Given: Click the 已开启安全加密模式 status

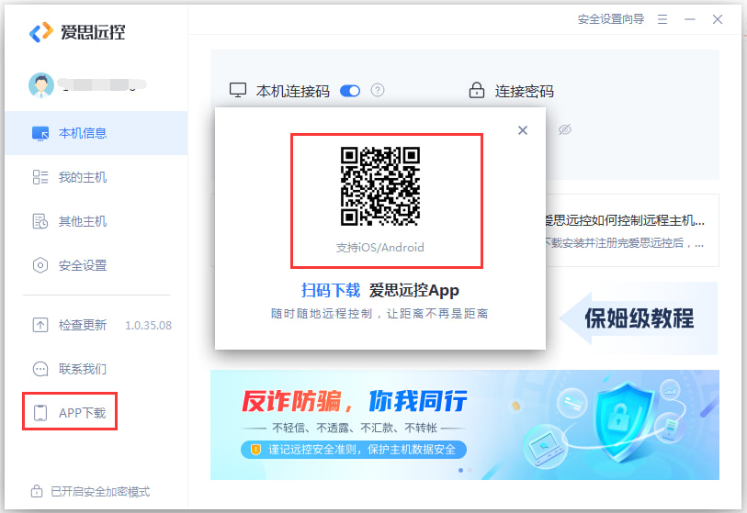Looking at the screenshot, I should click(91, 491).
